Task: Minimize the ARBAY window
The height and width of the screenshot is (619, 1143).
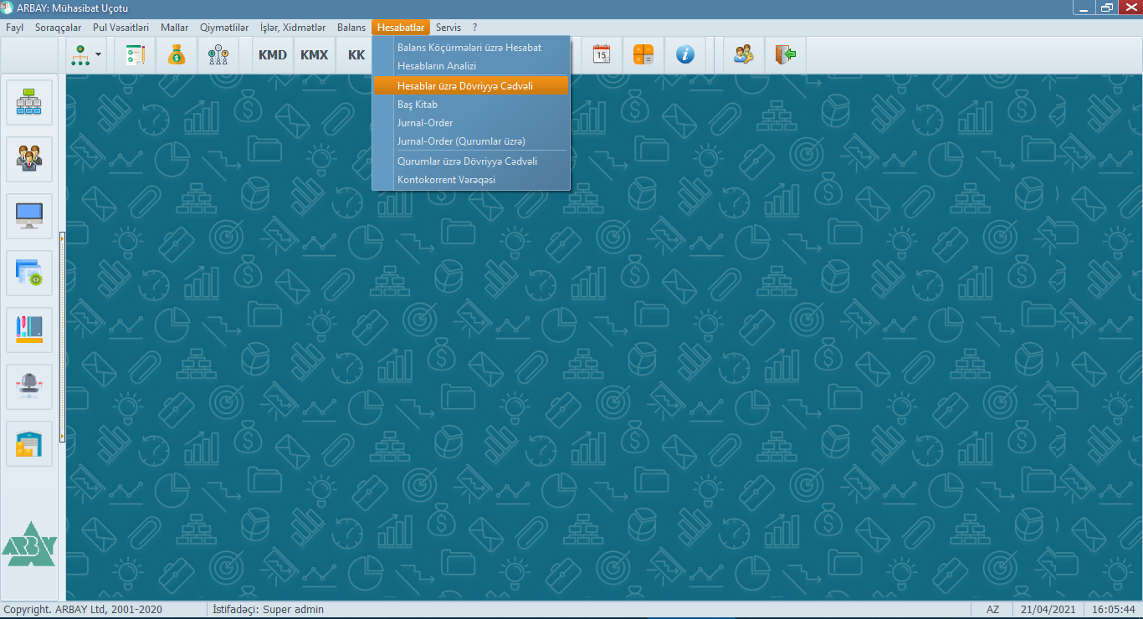Action: [1084, 8]
